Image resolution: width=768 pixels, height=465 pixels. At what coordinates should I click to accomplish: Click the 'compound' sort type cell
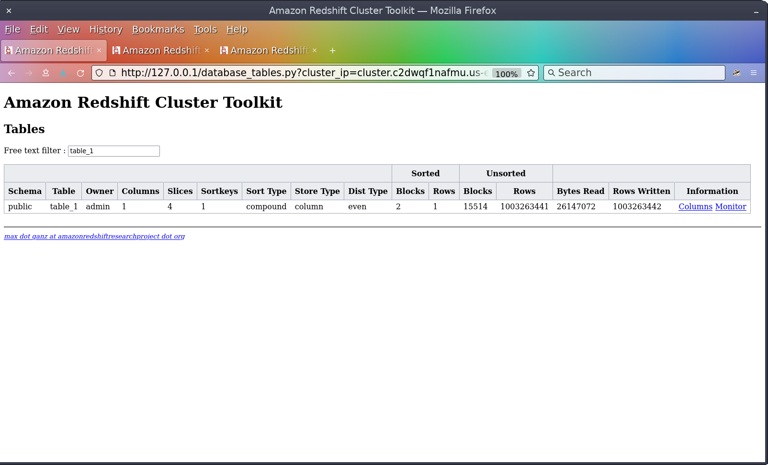click(x=266, y=206)
